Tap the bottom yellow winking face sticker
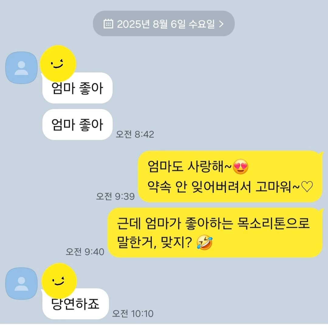The width and height of the screenshot is (328, 325). pos(59,281)
